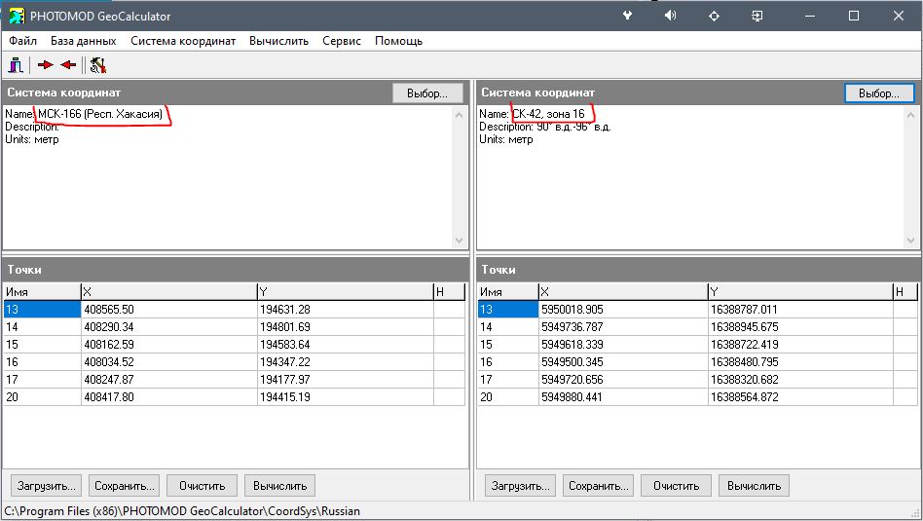Screen dimensions: 923x521
Task: Click the СК-42, зона 16 name text
Action: 548,114
